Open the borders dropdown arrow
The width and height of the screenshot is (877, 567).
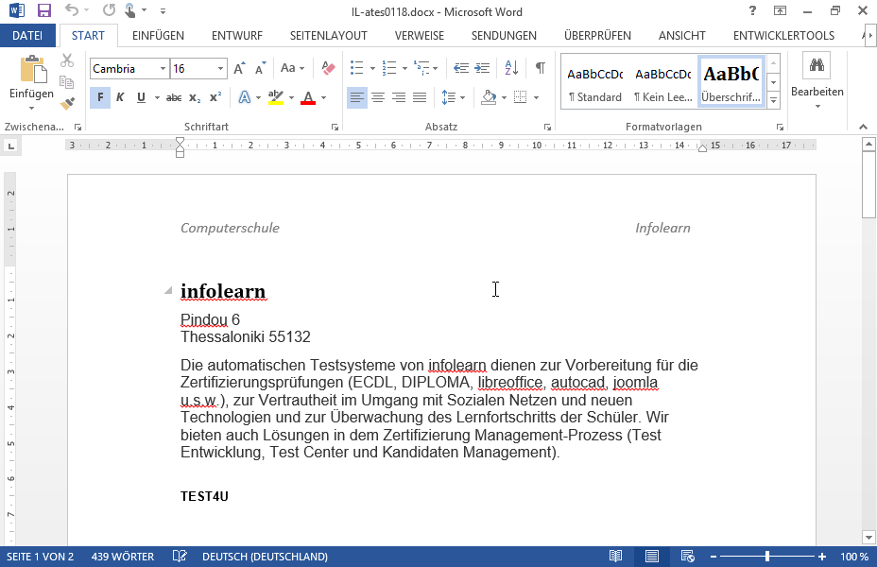tap(537, 98)
